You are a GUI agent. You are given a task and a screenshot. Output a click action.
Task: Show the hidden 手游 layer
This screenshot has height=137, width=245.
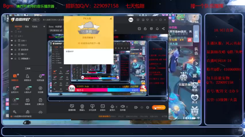click(12, 32)
